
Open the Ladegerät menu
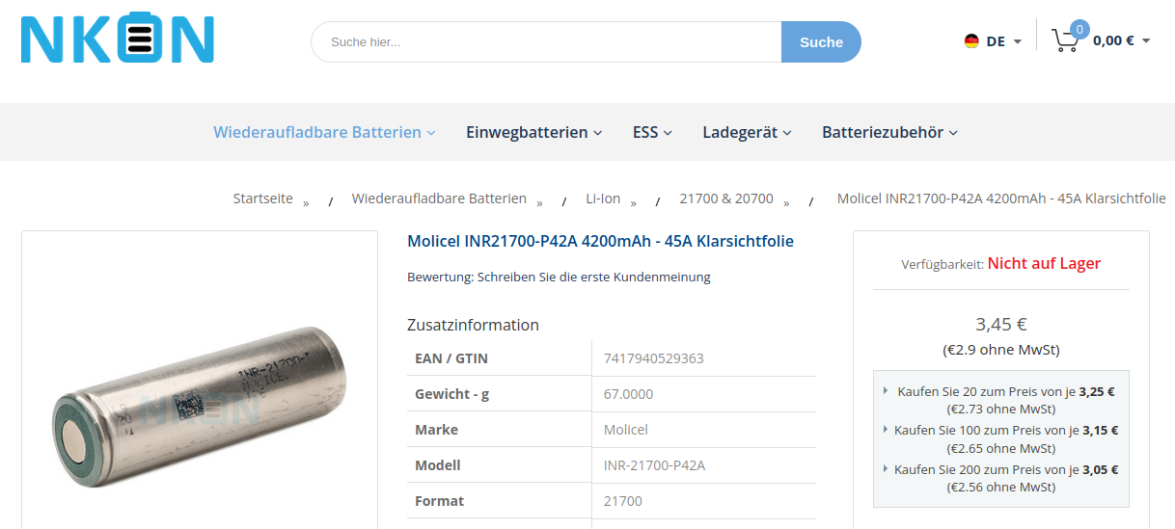[x=747, y=132]
